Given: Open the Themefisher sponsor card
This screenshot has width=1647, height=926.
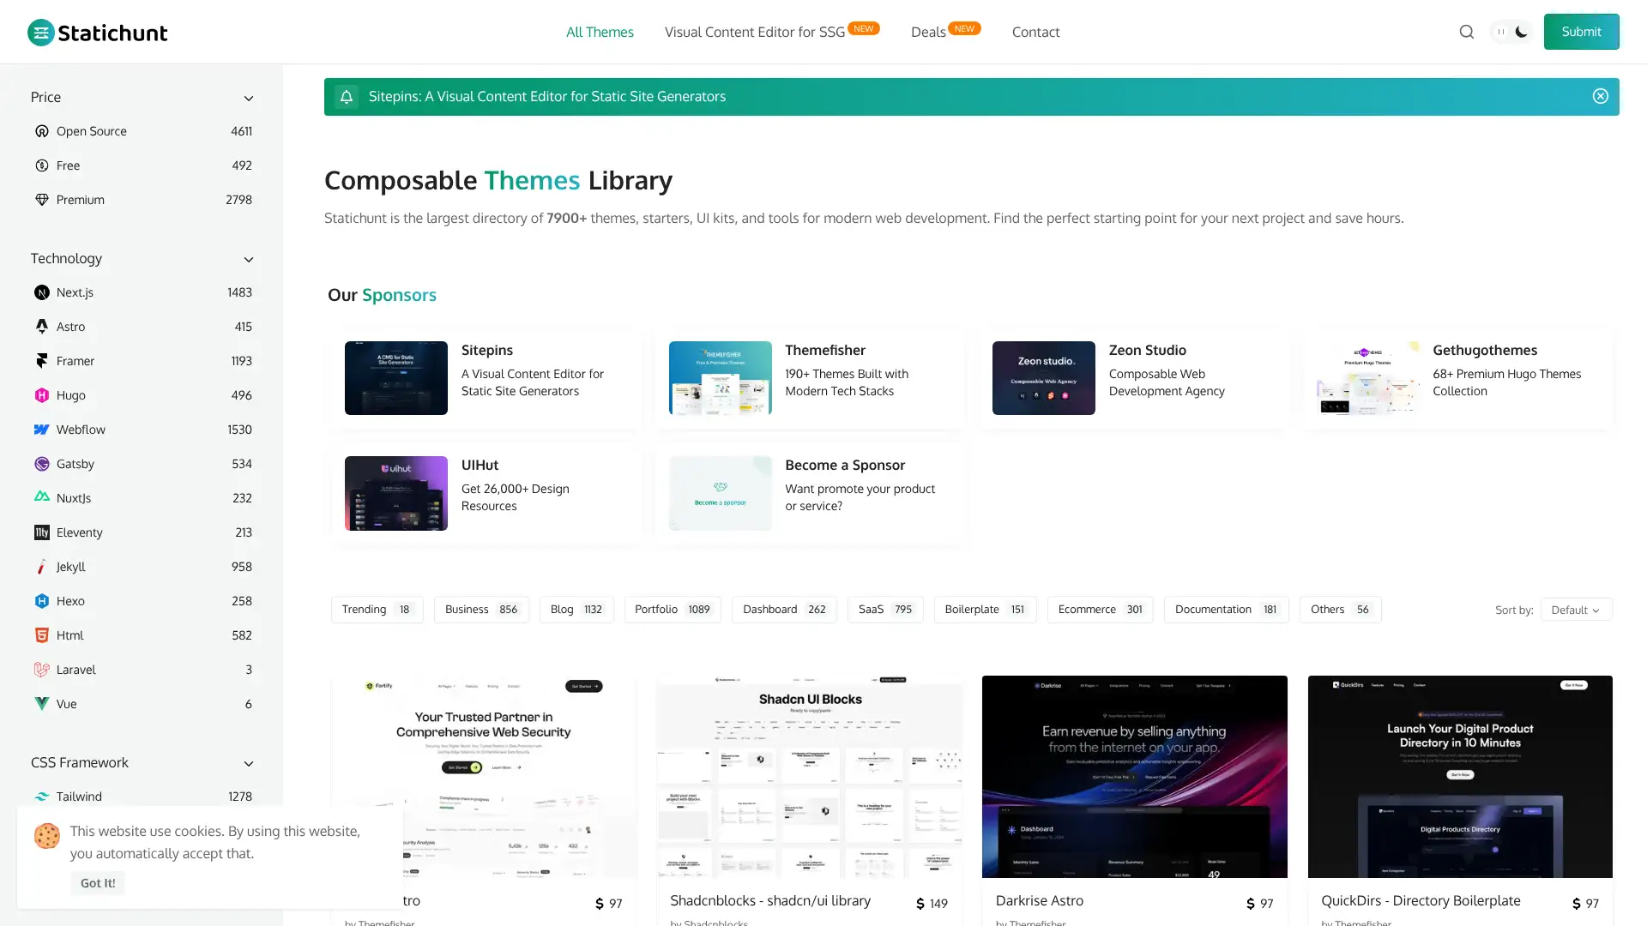Looking at the screenshot, I should click(810, 378).
